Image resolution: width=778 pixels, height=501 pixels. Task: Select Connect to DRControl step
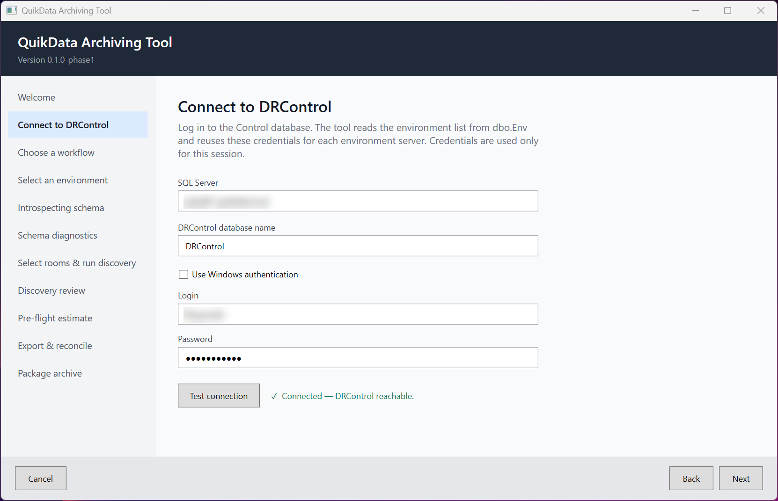coord(78,125)
